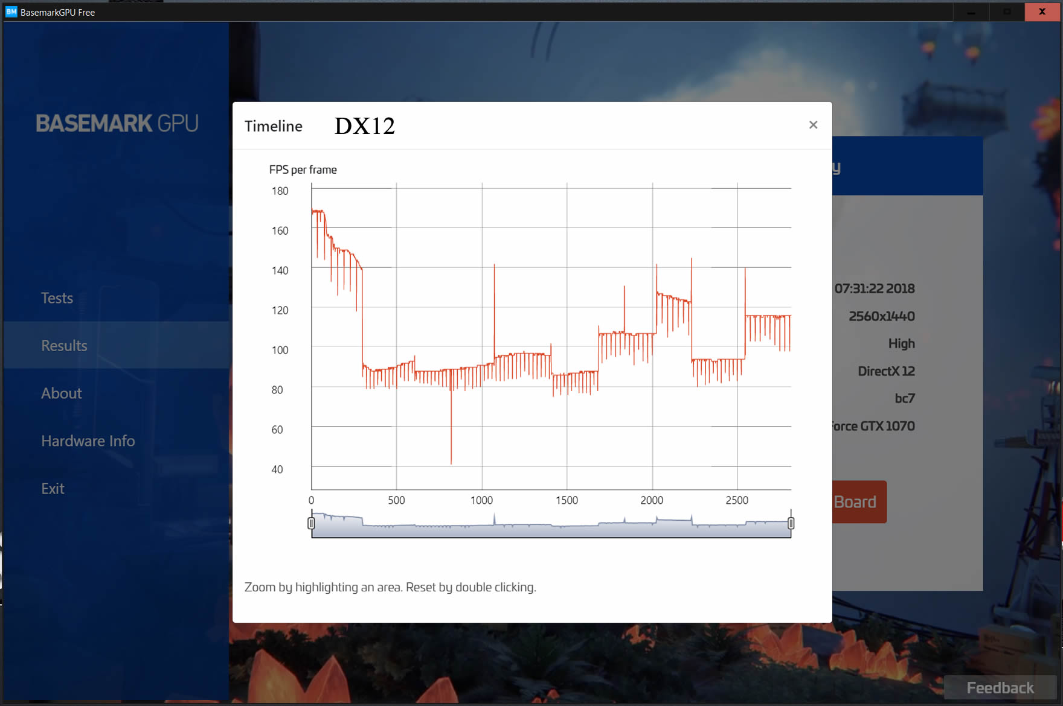
Task: Close the BasemarkGPU window
Action: pyautogui.click(x=1042, y=12)
